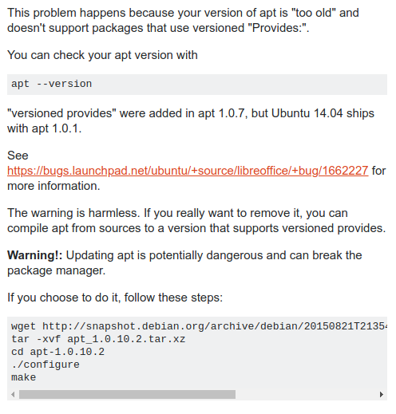Click the 'package manager.' text in the warning
396x414 pixels.
(x=57, y=270)
